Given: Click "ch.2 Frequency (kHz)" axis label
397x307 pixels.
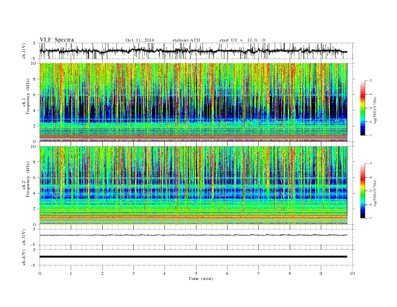Looking at the screenshot, I should pyautogui.click(x=26, y=180).
